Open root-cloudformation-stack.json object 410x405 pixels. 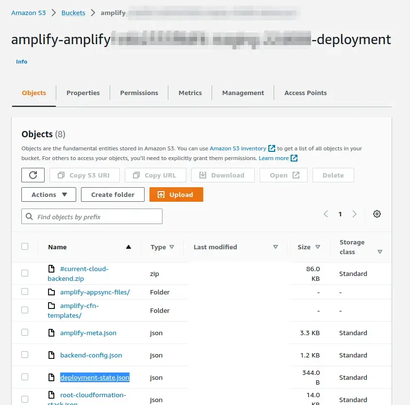pos(87,398)
